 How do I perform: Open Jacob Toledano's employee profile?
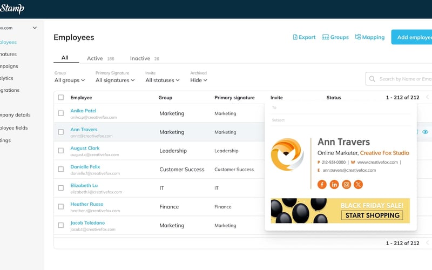pos(87,222)
